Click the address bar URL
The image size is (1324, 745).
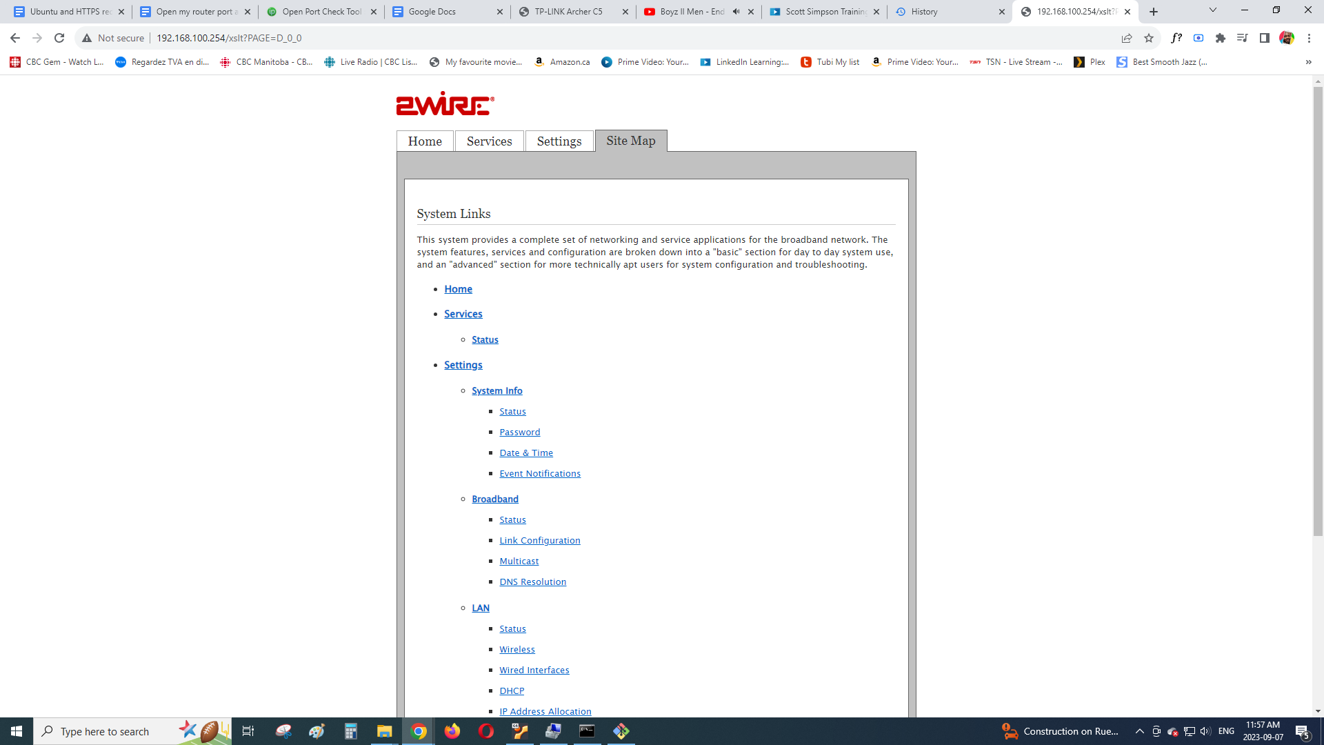229,38
